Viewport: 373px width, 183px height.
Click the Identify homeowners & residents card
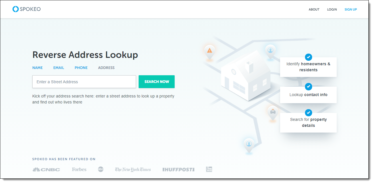(x=308, y=67)
